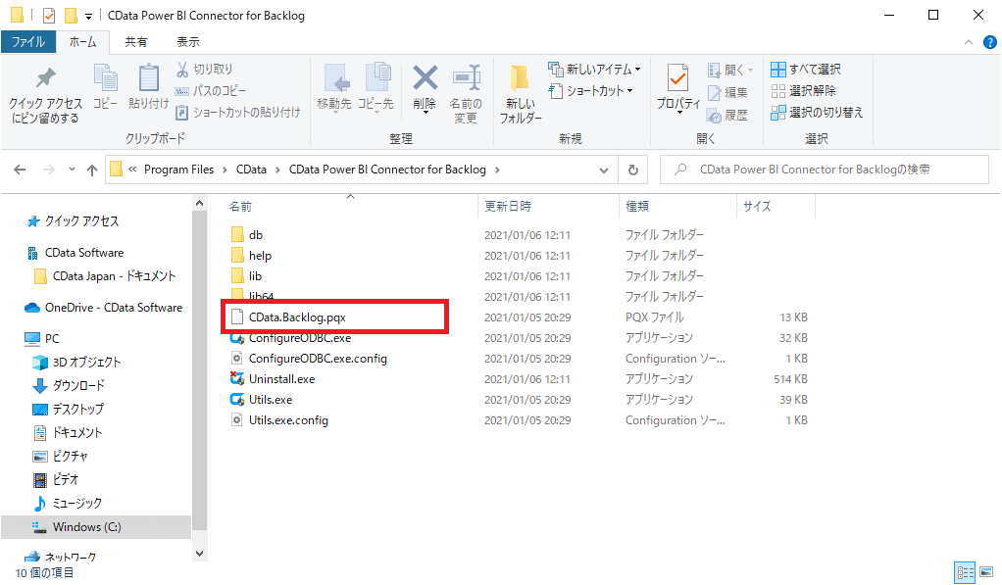Open the File (ファイル) tab
The width and height of the screenshot is (1002, 585).
[28, 42]
